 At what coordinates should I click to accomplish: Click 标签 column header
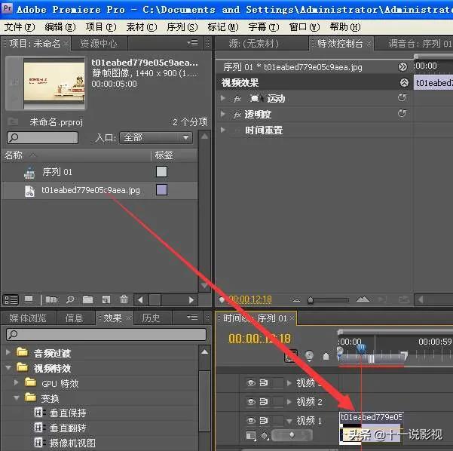tap(164, 155)
